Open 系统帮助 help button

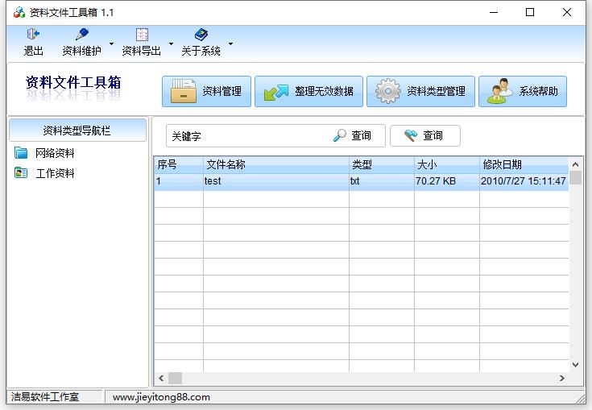523,91
